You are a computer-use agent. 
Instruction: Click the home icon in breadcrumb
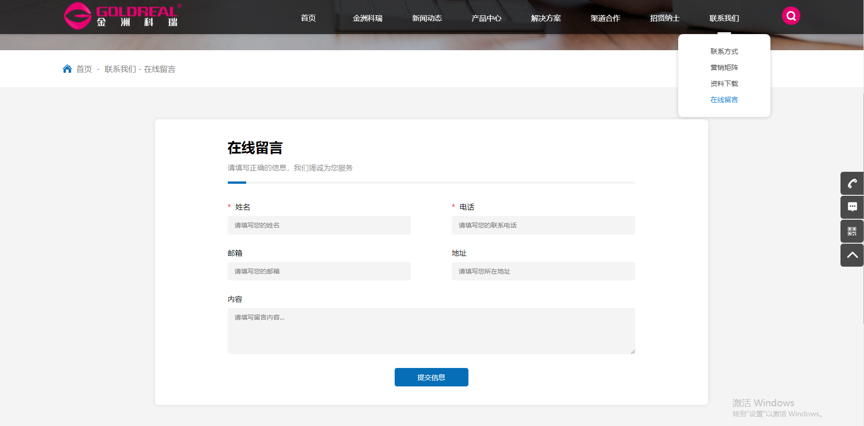pyautogui.click(x=67, y=69)
